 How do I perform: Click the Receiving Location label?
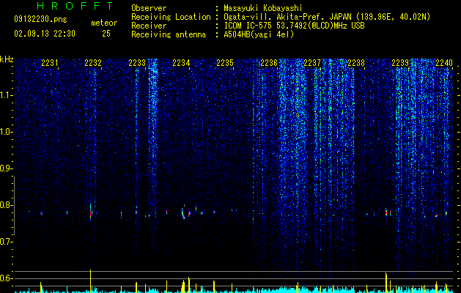pos(171,17)
